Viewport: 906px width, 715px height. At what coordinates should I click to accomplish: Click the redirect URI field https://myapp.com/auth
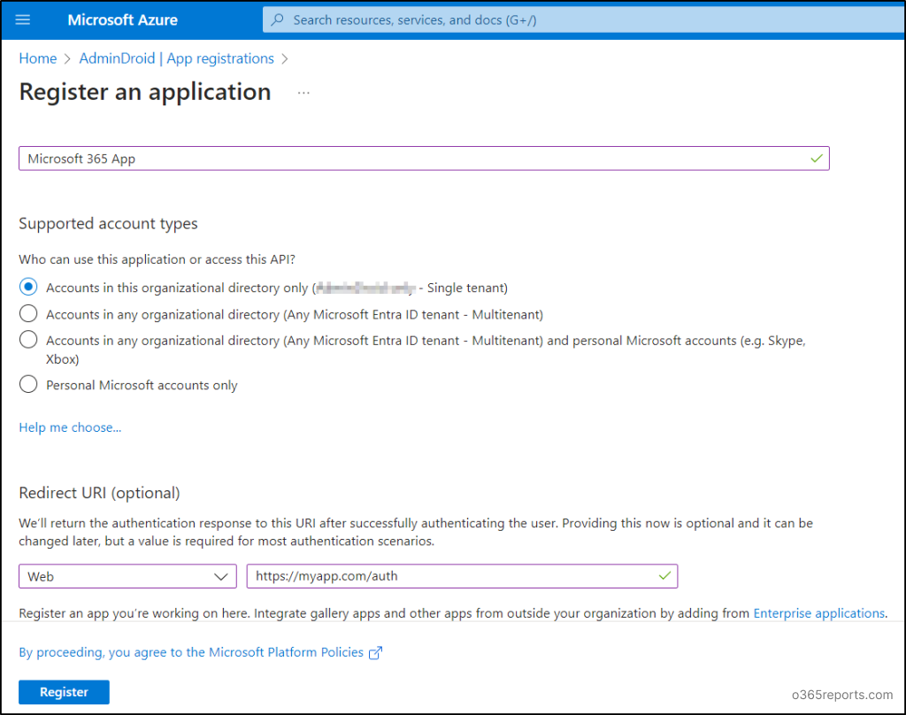(x=462, y=576)
